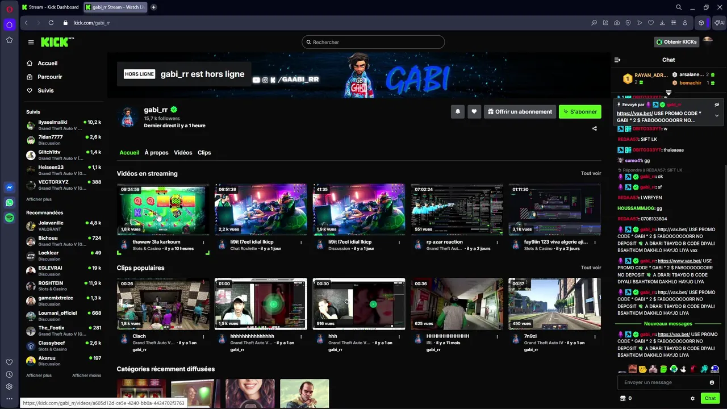Open Opera easy setup sliders icon

674,23
